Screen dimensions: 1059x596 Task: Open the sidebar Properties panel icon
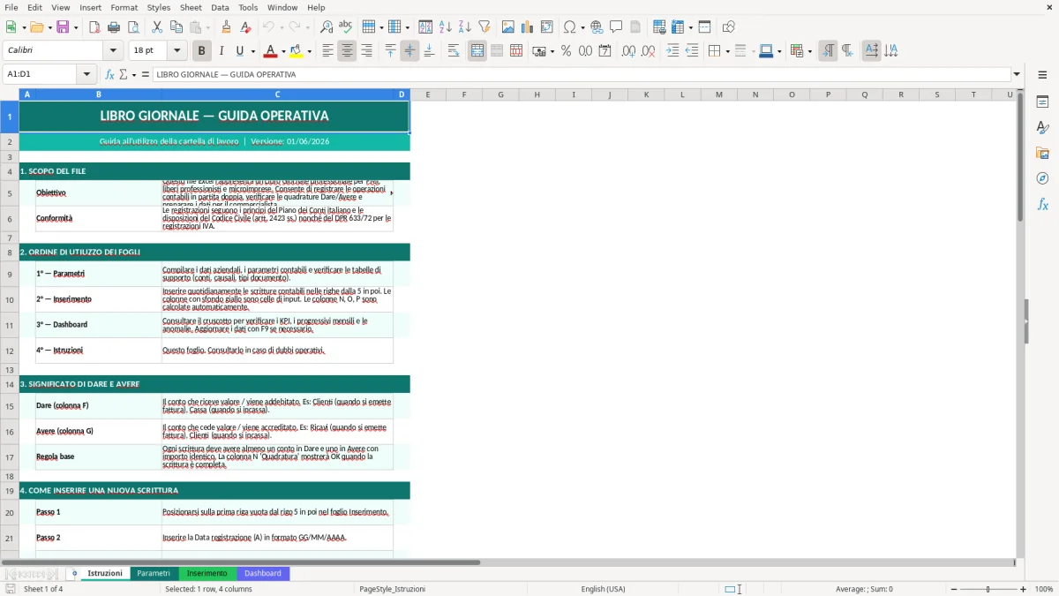(1042, 102)
